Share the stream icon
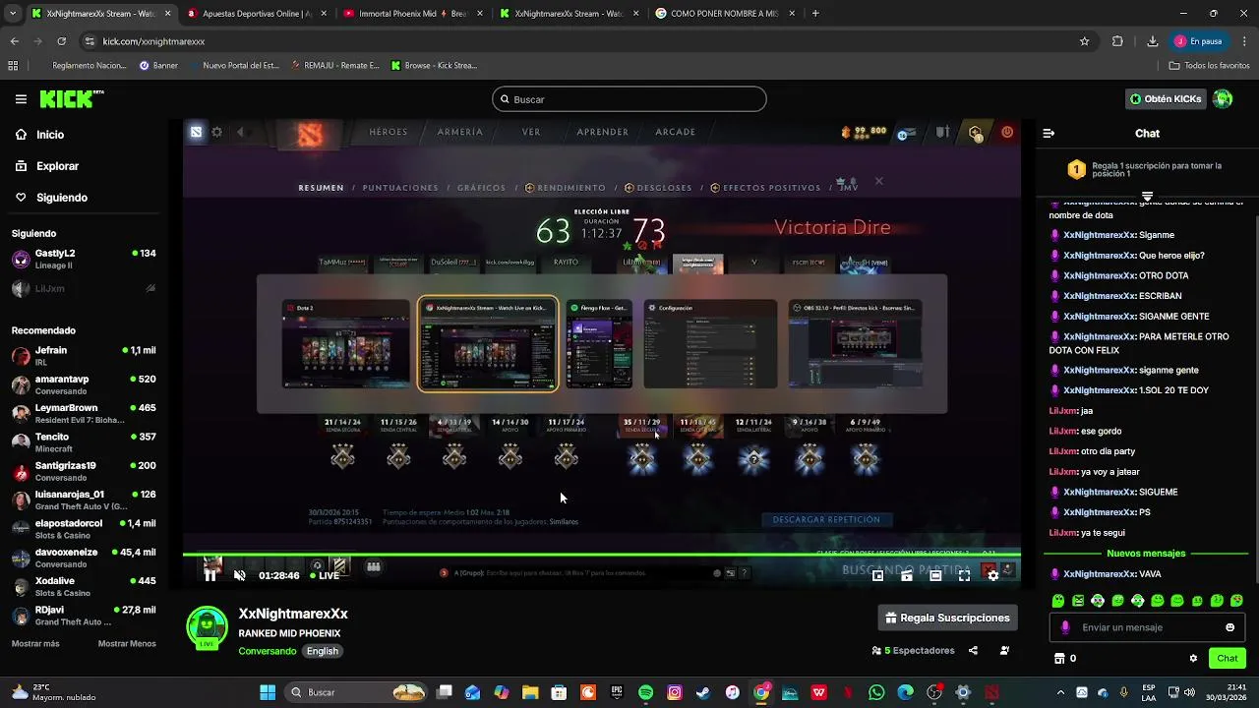The width and height of the screenshot is (1259, 708). click(x=973, y=650)
